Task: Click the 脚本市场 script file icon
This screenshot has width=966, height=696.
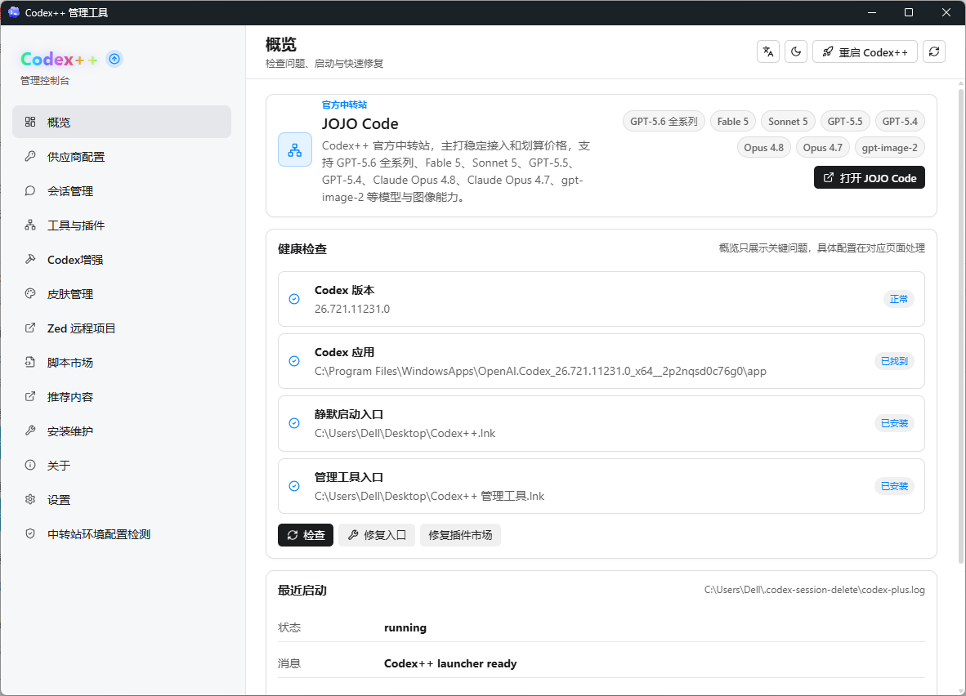Action: point(30,362)
